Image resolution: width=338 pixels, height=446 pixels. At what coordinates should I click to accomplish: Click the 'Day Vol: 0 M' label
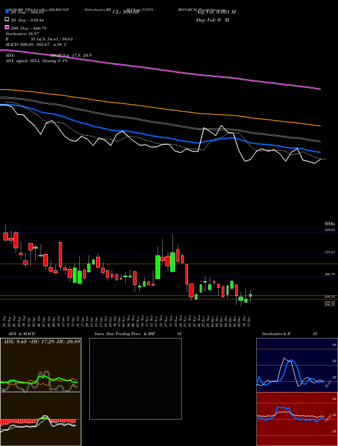(x=213, y=20)
